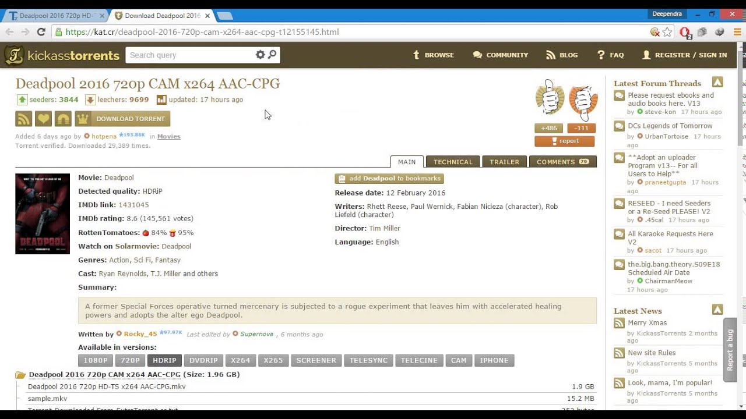Select the 1080P version button
Image resolution: width=746 pixels, height=419 pixels.
95,360
